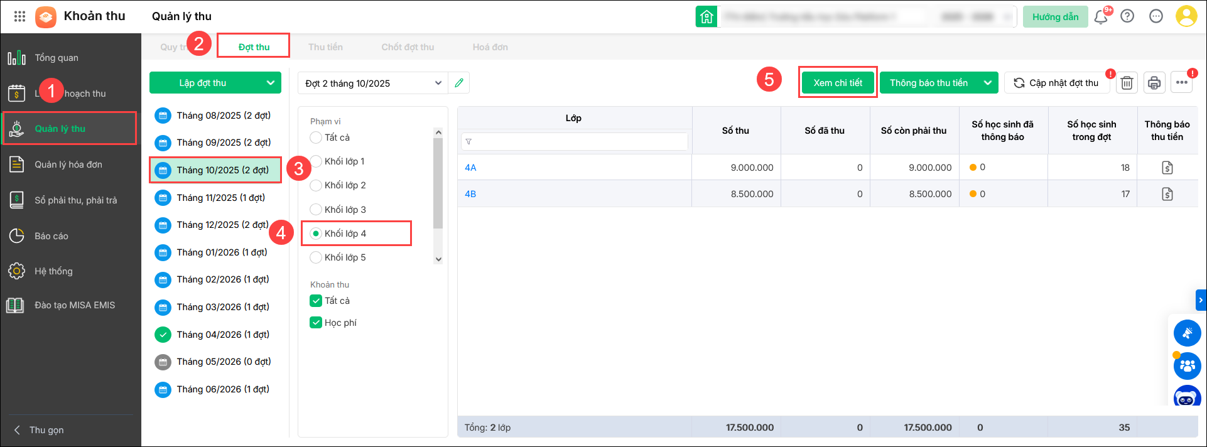Select Tất cả scope radio button
This screenshot has width=1207, height=447.
[x=316, y=137]
